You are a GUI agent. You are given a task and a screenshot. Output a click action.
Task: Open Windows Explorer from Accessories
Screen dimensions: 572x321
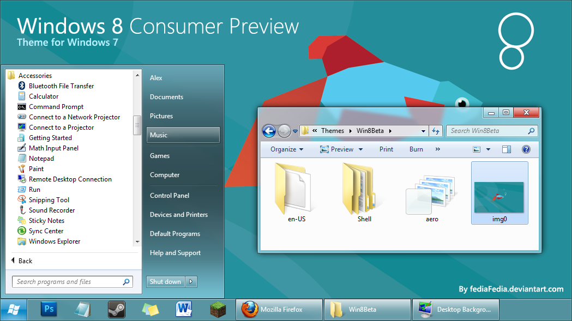click(49, 241)
